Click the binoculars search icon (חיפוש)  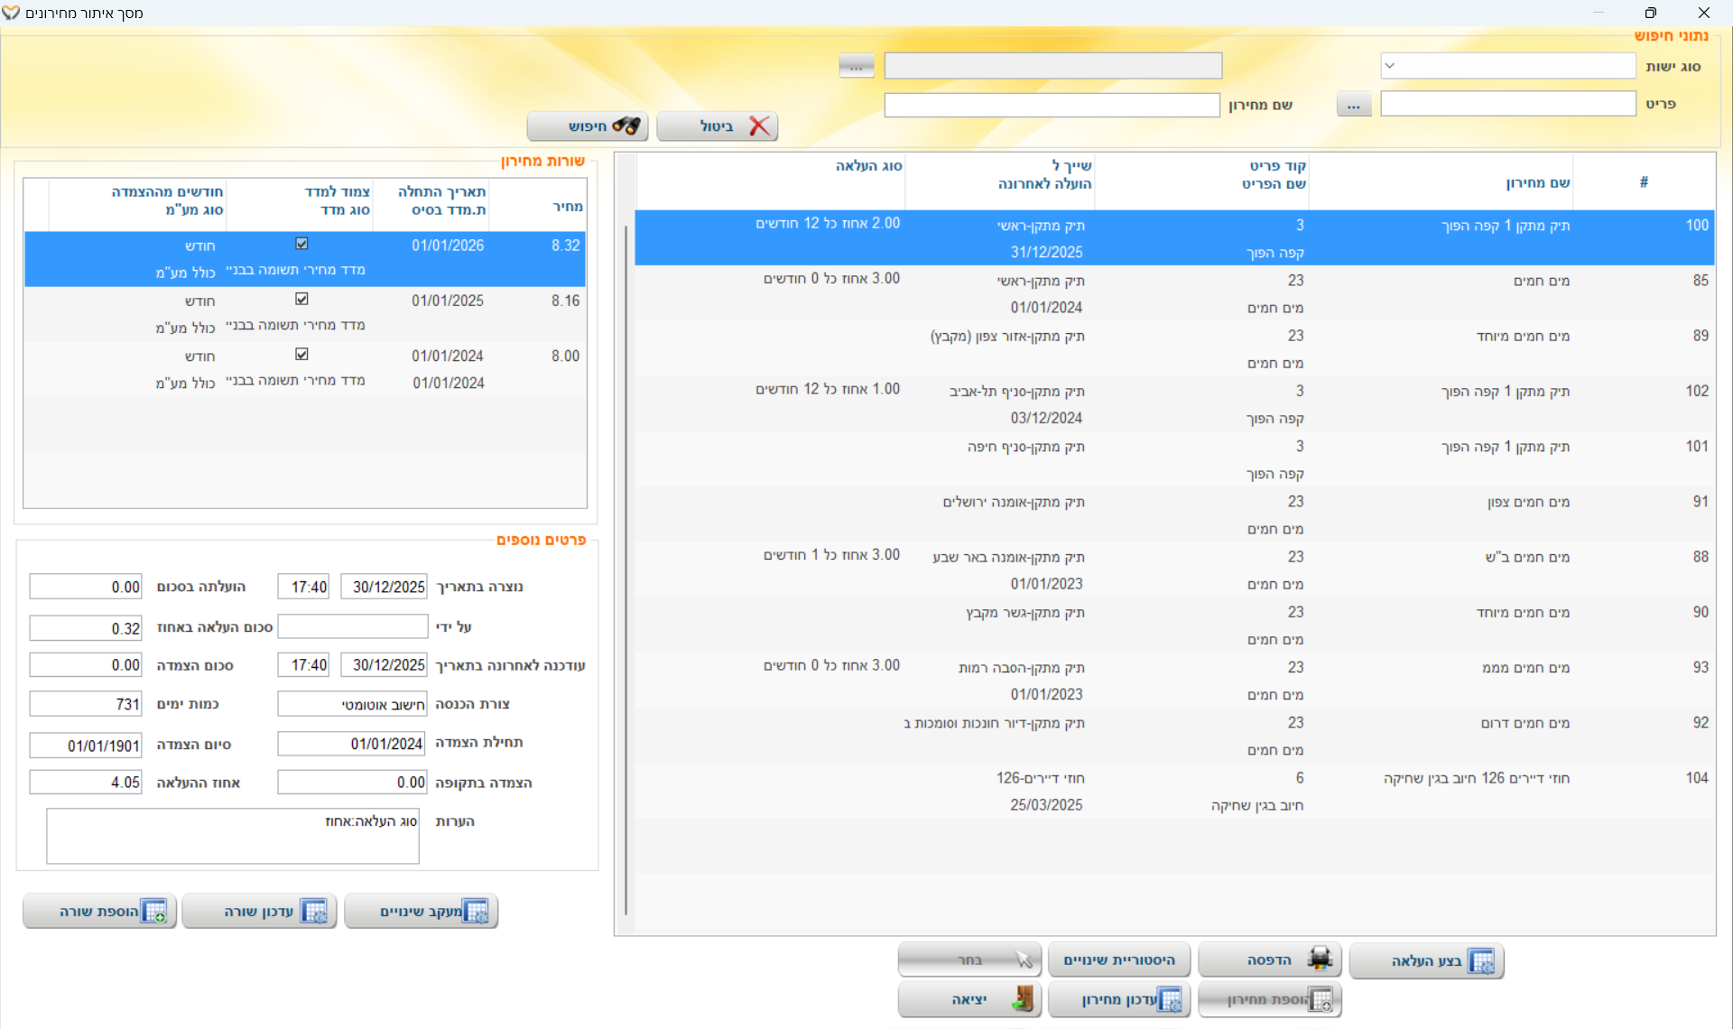pos(626,126)
